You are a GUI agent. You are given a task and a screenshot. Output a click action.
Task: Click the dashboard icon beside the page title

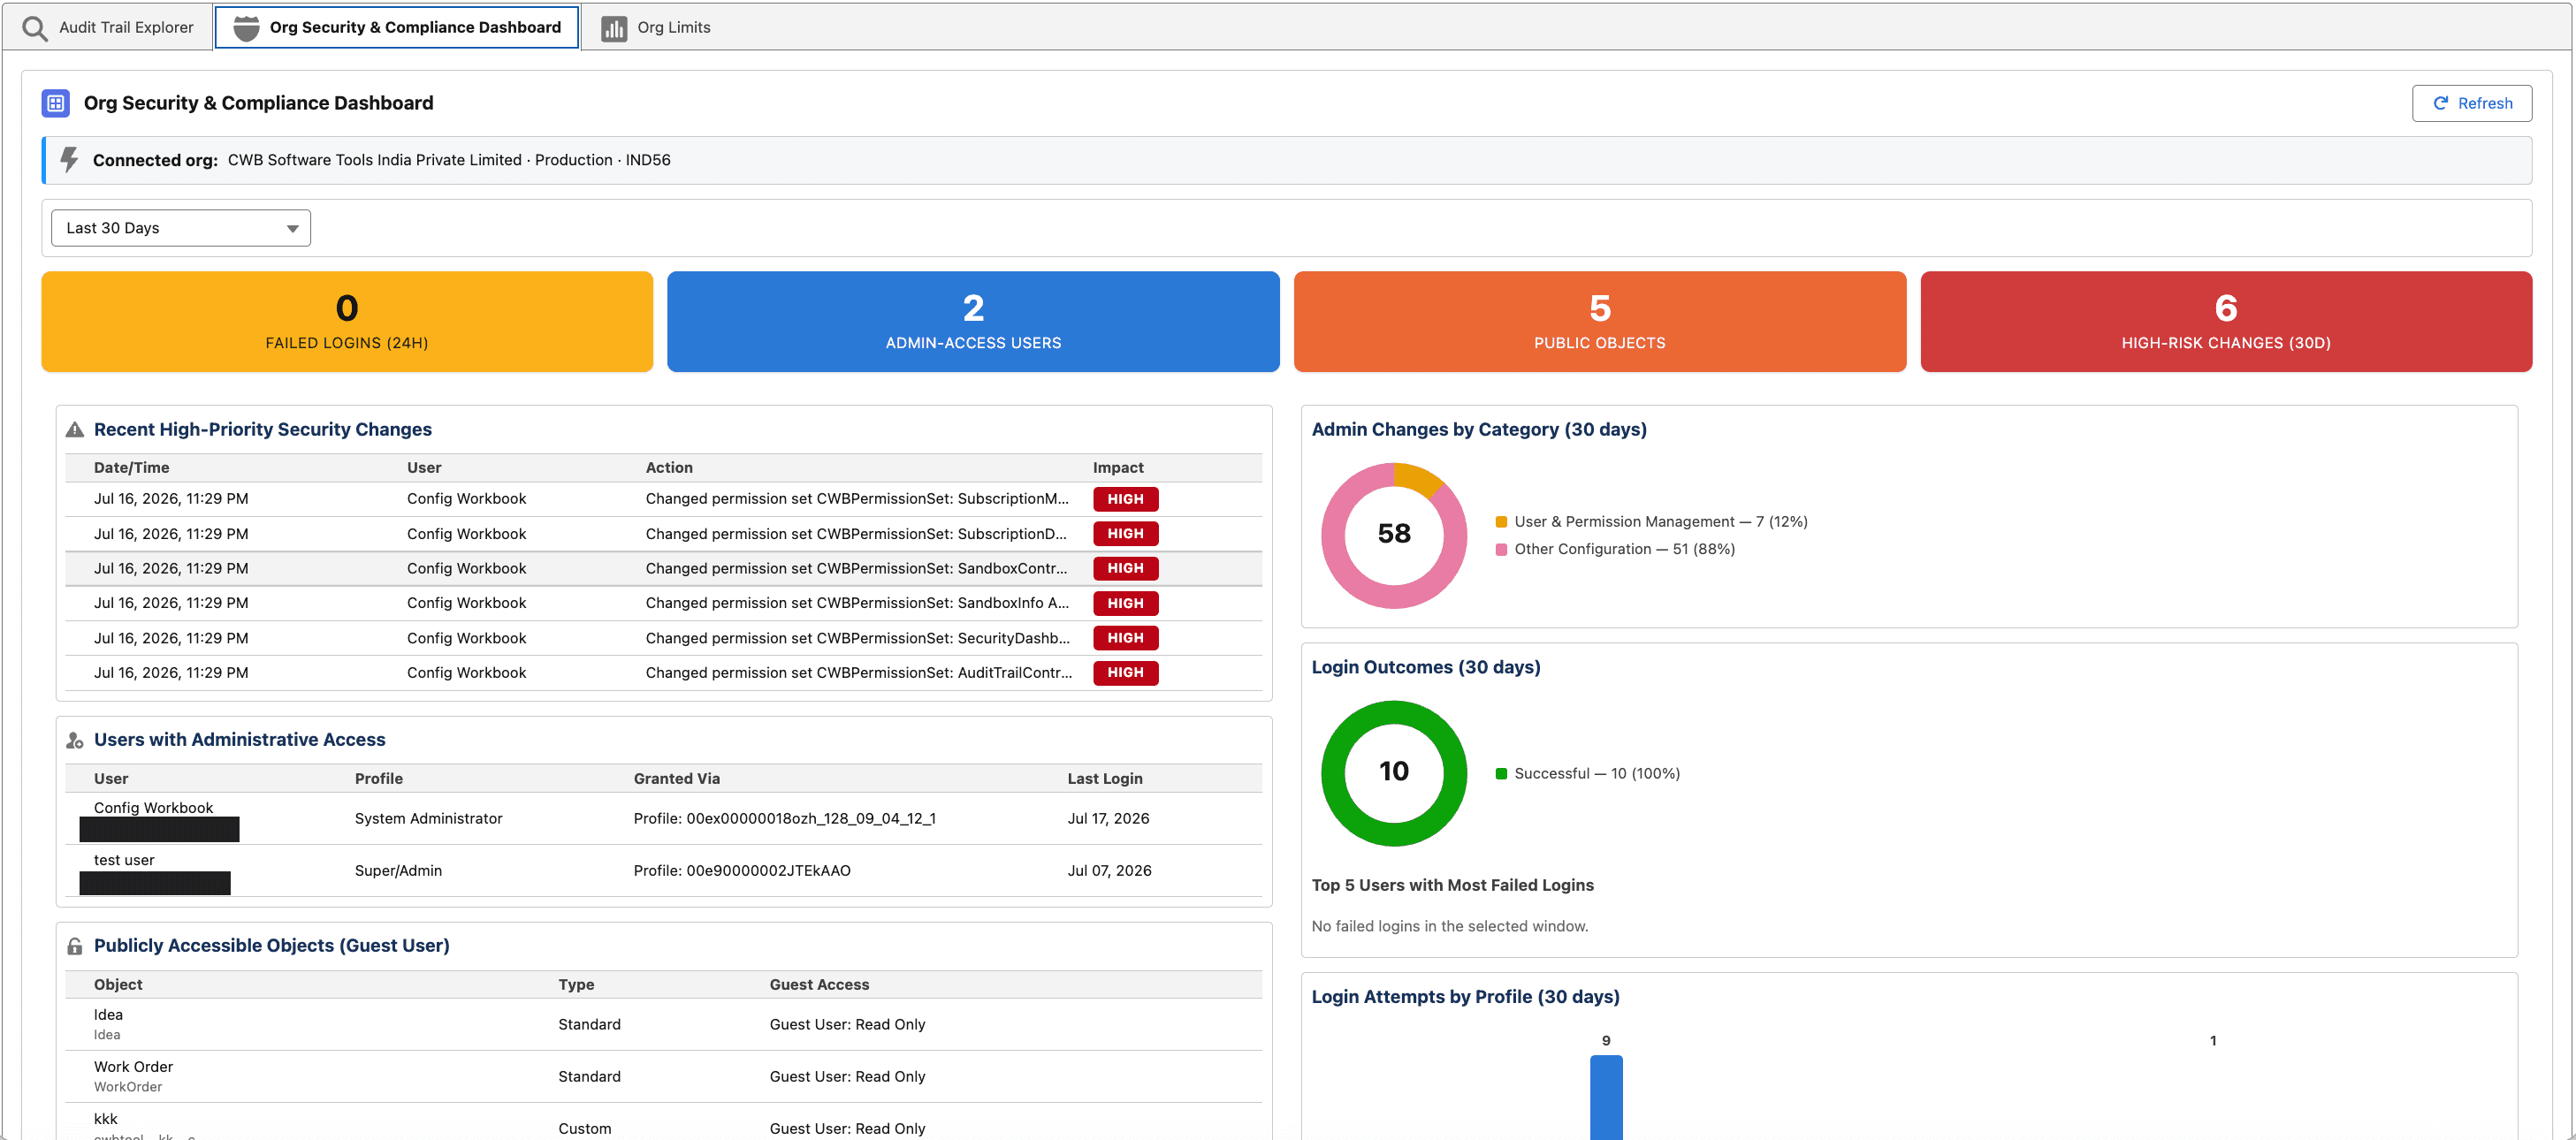56,103
